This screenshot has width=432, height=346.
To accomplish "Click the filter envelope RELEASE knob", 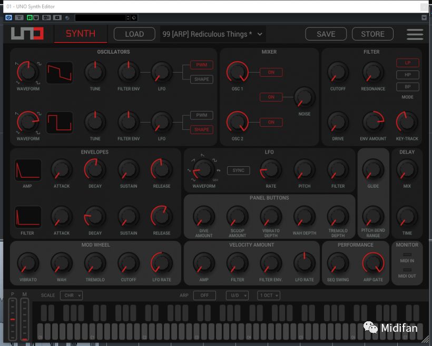I will tap(162, 217).
